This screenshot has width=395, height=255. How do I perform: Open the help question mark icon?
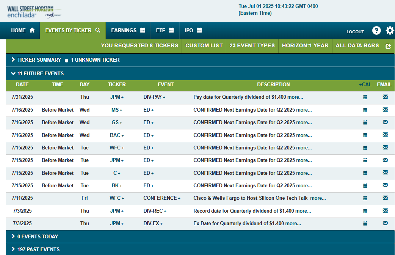tap(376, 31)
